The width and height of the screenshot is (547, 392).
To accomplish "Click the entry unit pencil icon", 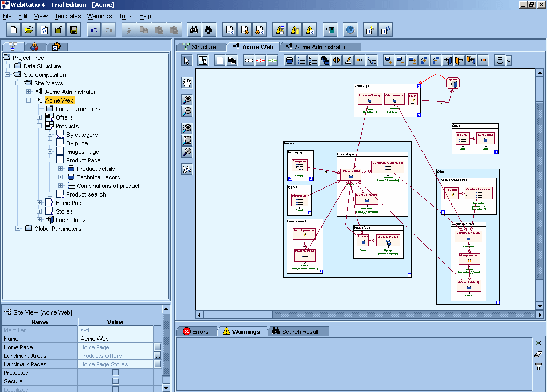I will 348,60.
